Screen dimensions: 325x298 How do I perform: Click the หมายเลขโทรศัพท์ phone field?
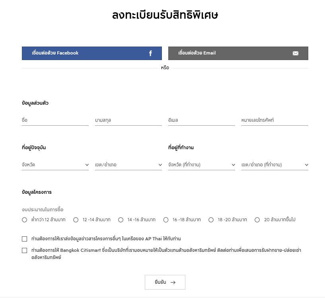[275, 120]
